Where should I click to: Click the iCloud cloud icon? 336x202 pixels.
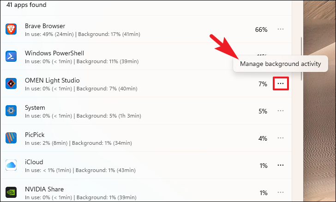point(11,165)
